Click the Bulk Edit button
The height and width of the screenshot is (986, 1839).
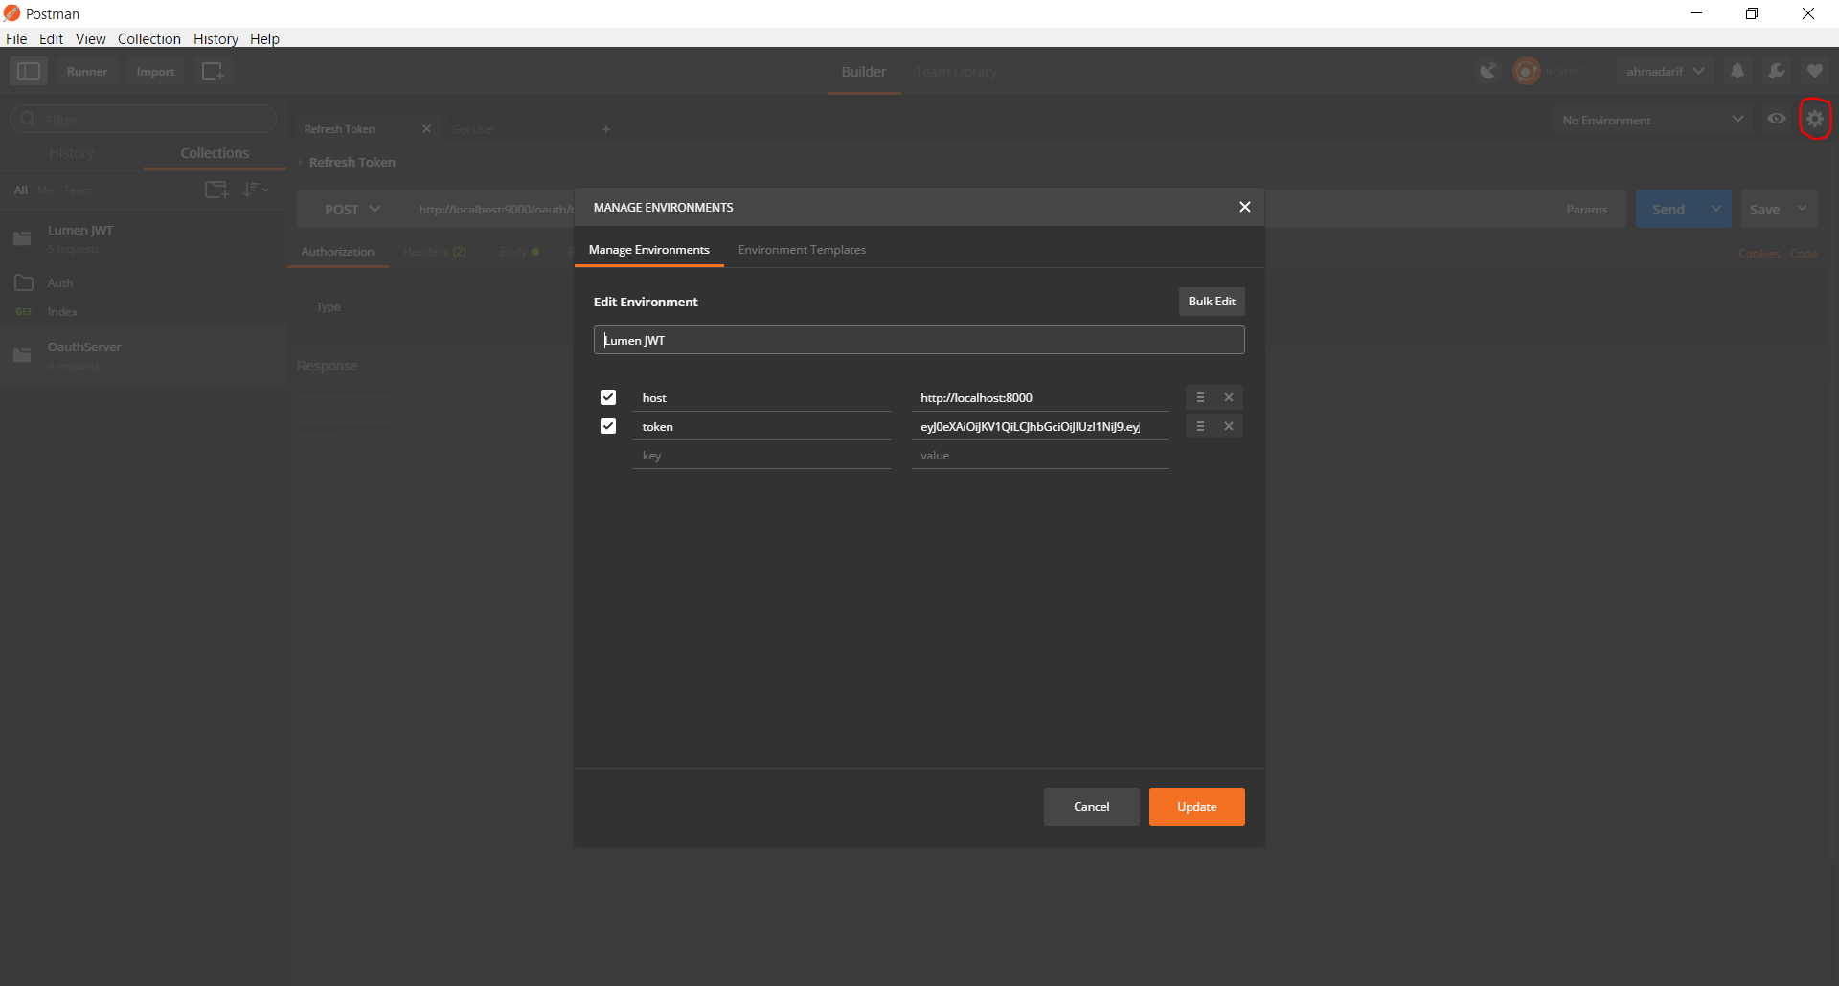pos(1212,302)
